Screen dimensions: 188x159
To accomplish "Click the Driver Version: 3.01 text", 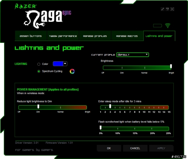I will pos(27,143).
